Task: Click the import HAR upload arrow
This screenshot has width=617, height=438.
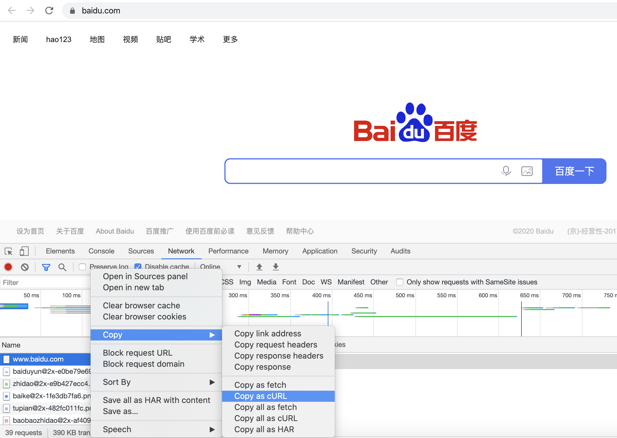Action: pos(259,267)
